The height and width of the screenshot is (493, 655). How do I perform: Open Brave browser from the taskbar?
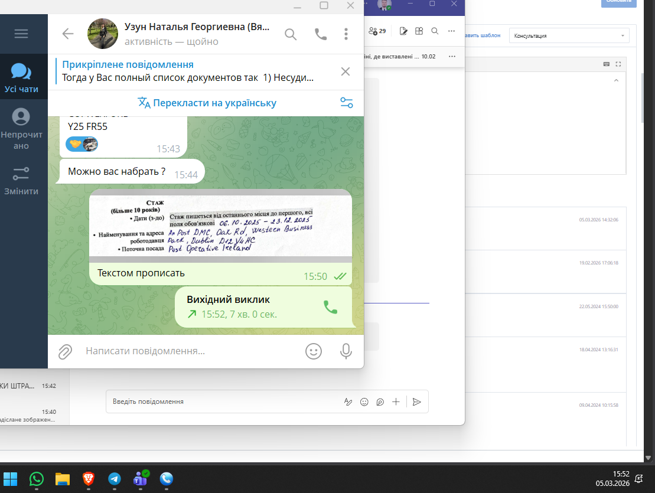coord(88,479)
